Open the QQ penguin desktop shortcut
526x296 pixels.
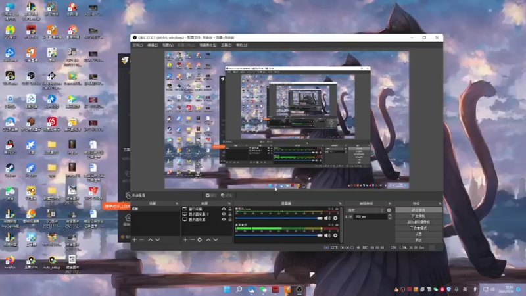point(10,147)
